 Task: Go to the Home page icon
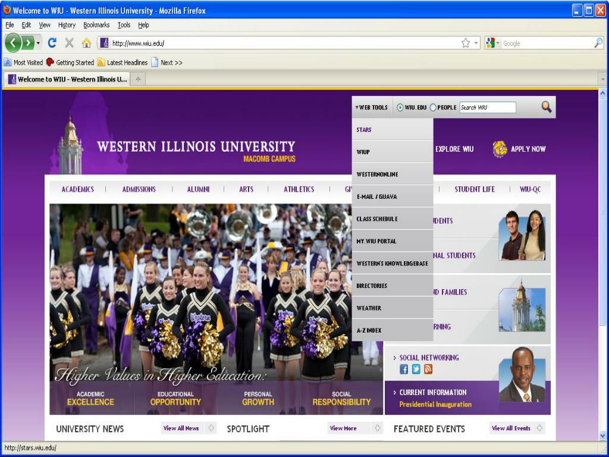(x=86, y=43)
